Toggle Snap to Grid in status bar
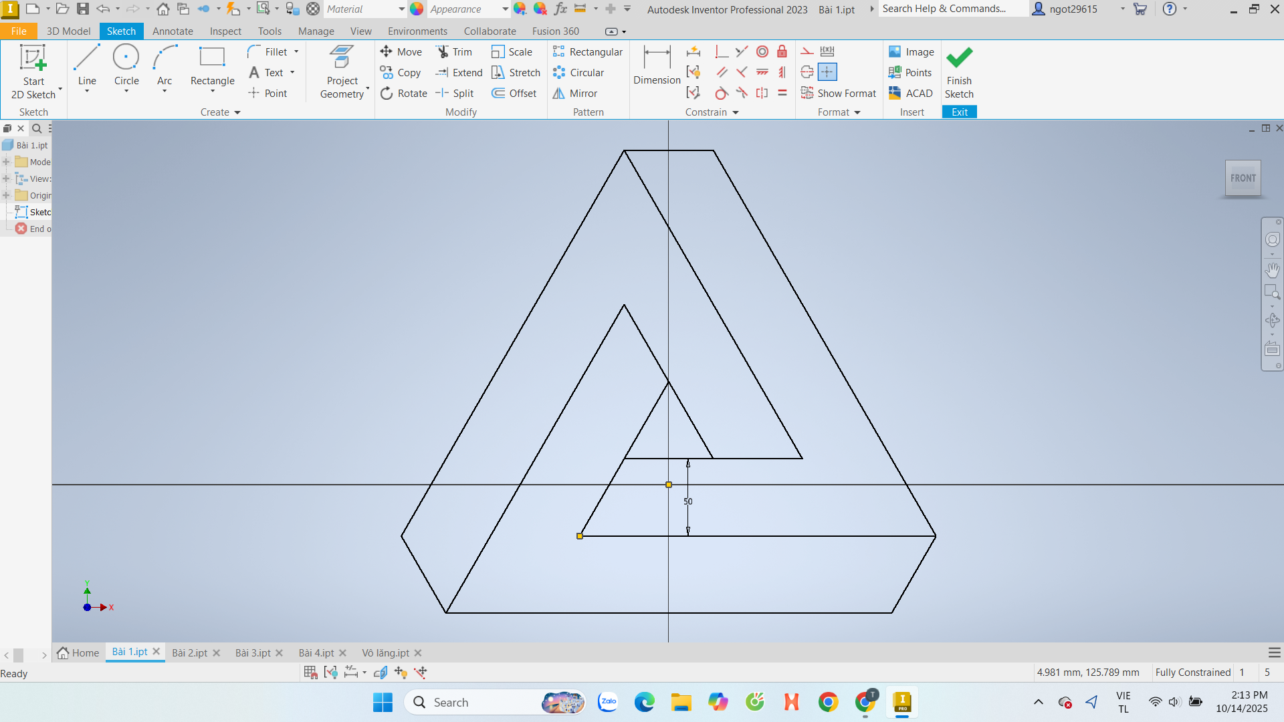Image resolution: width=1284 pixels, height=722 pixels. point(310,672)
